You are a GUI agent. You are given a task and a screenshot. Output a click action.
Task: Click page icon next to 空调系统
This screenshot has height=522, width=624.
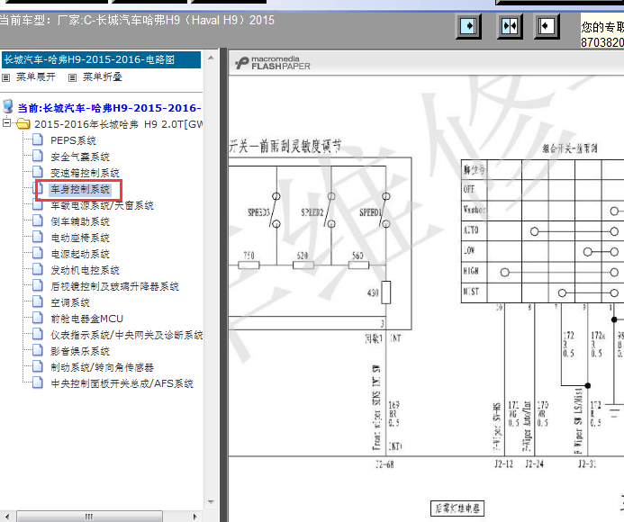pyautogui.click(x=38, y=302)
